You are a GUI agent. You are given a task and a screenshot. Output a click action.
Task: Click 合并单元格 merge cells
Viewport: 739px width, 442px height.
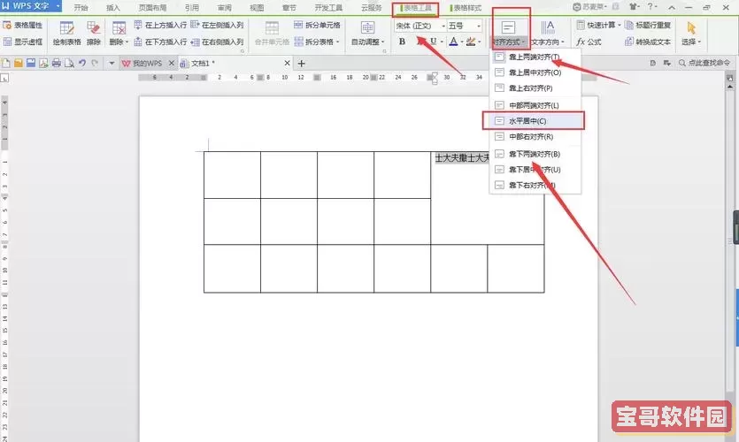tap(272, 34)
